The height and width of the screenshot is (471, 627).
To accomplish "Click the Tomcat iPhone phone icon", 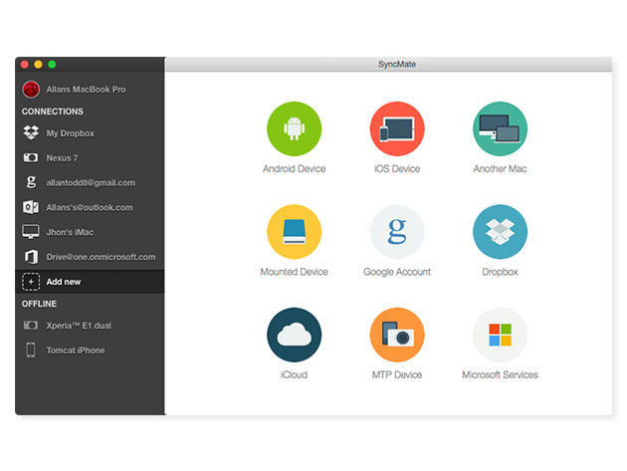I will (x=31, y=351).
